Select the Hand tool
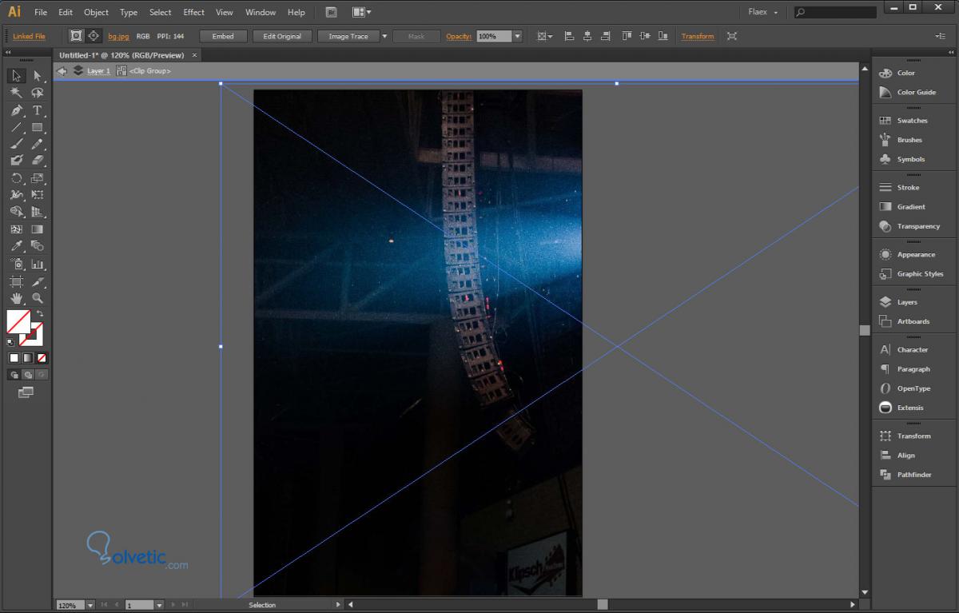Image resolution: width=959 pixels, height=613 pixels. [x=16, y=298]
